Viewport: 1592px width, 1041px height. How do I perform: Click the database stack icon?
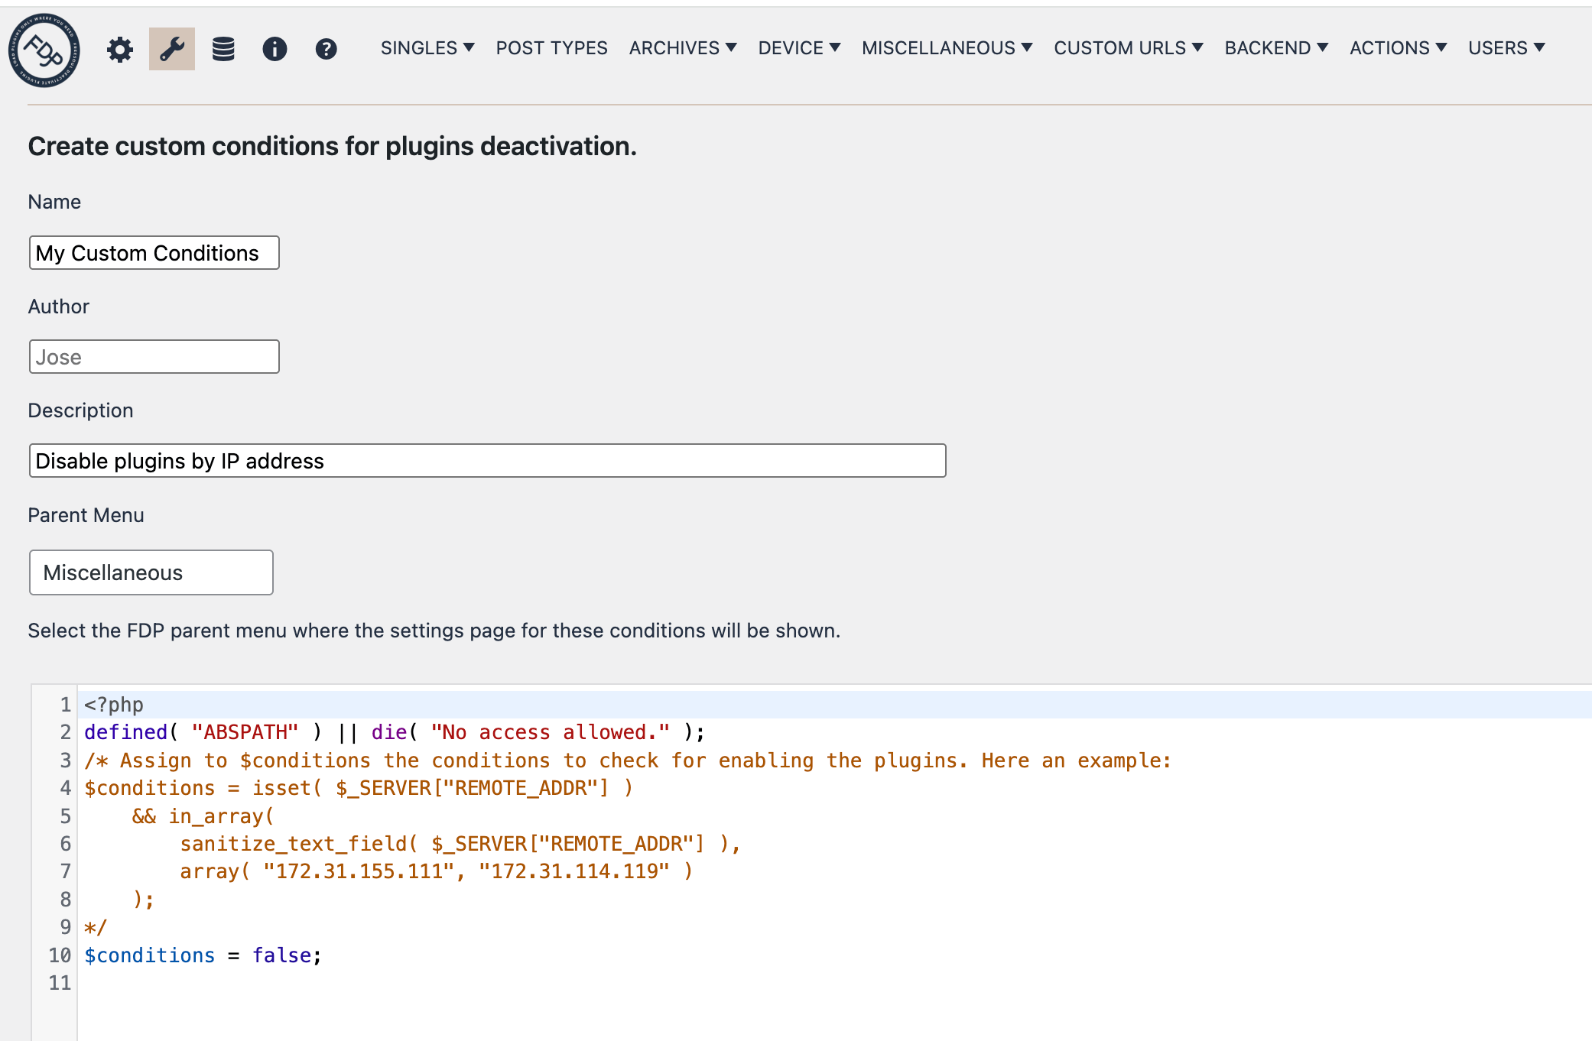coord(223,48)
